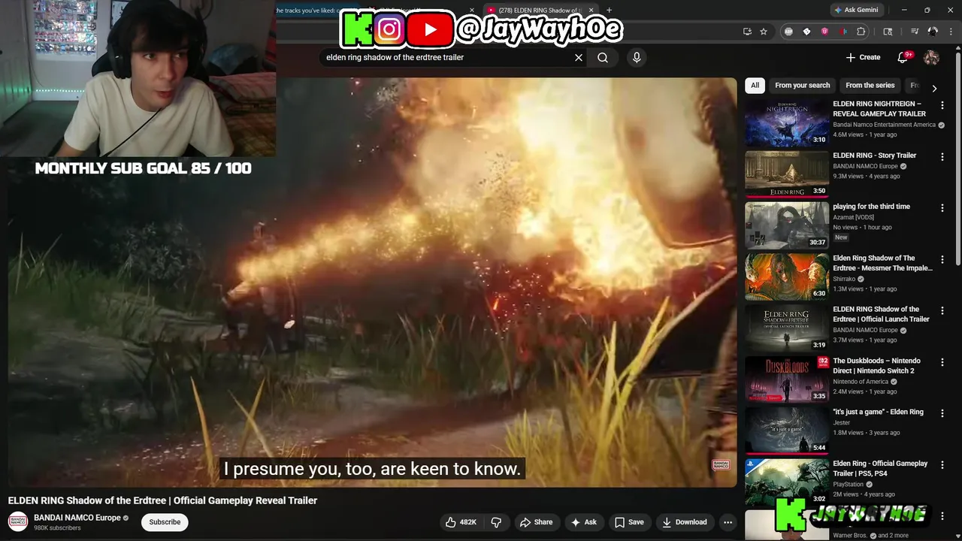962x541 pixels.
Task: Open the ELDEN RING Story Trailer thumbnail
Action: point(787,174)
